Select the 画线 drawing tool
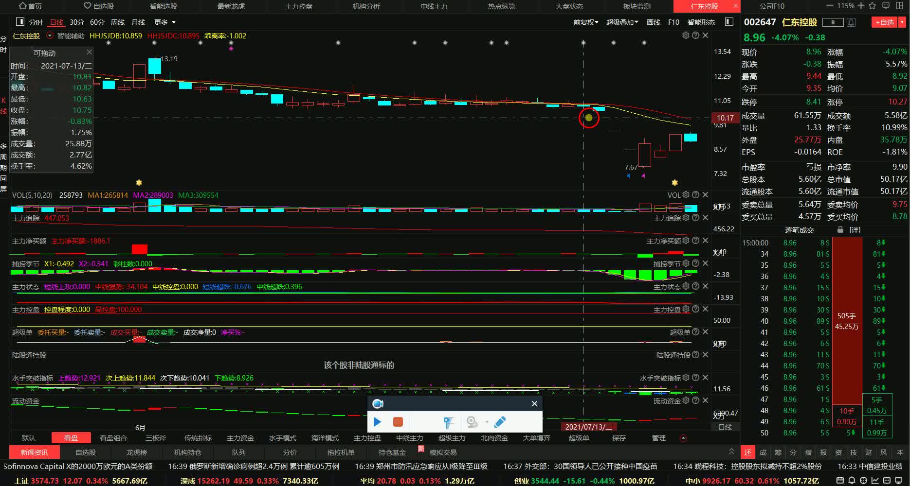 [654, 22]
